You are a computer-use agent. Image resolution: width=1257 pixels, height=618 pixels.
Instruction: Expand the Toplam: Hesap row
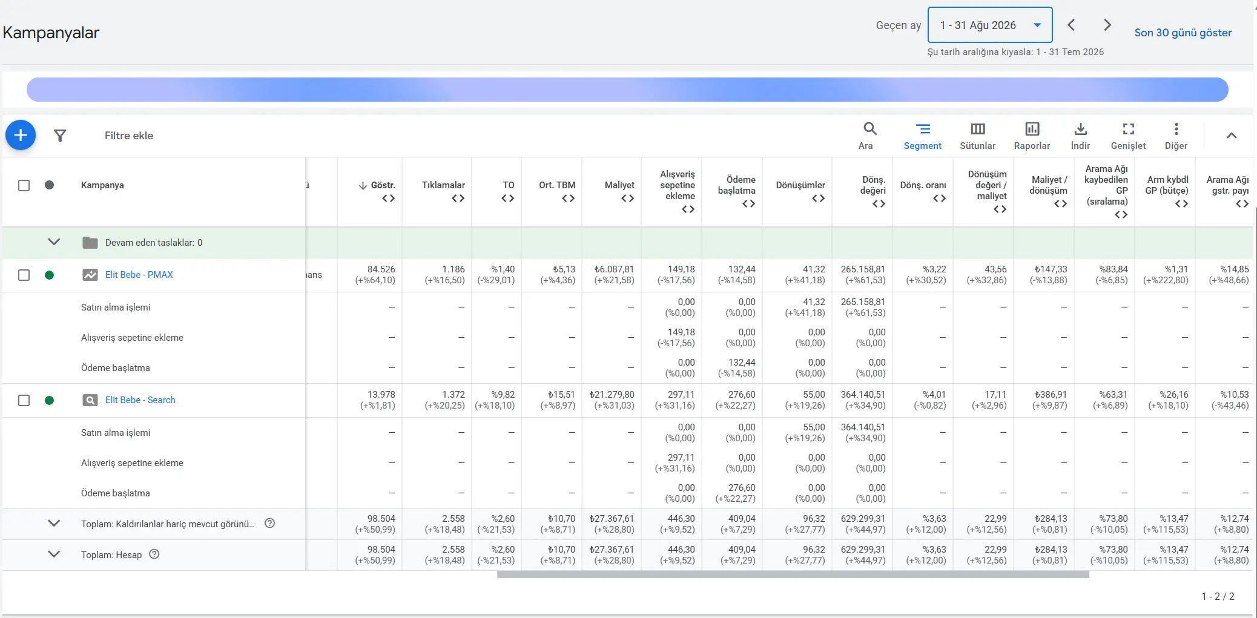coord(54,554)
